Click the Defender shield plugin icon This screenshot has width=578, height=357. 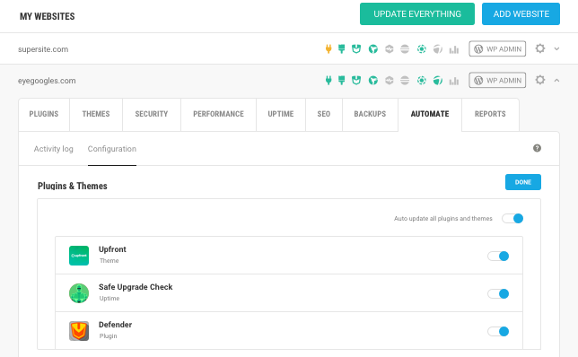click(x=79, y=331)
